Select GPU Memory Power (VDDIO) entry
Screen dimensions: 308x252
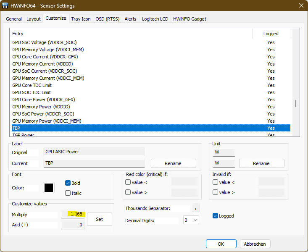point(151,107)
